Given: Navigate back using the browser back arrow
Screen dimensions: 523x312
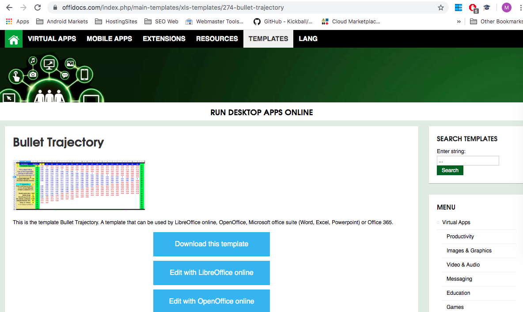Looking at the screenshot, I should click(x=10, y=8).
